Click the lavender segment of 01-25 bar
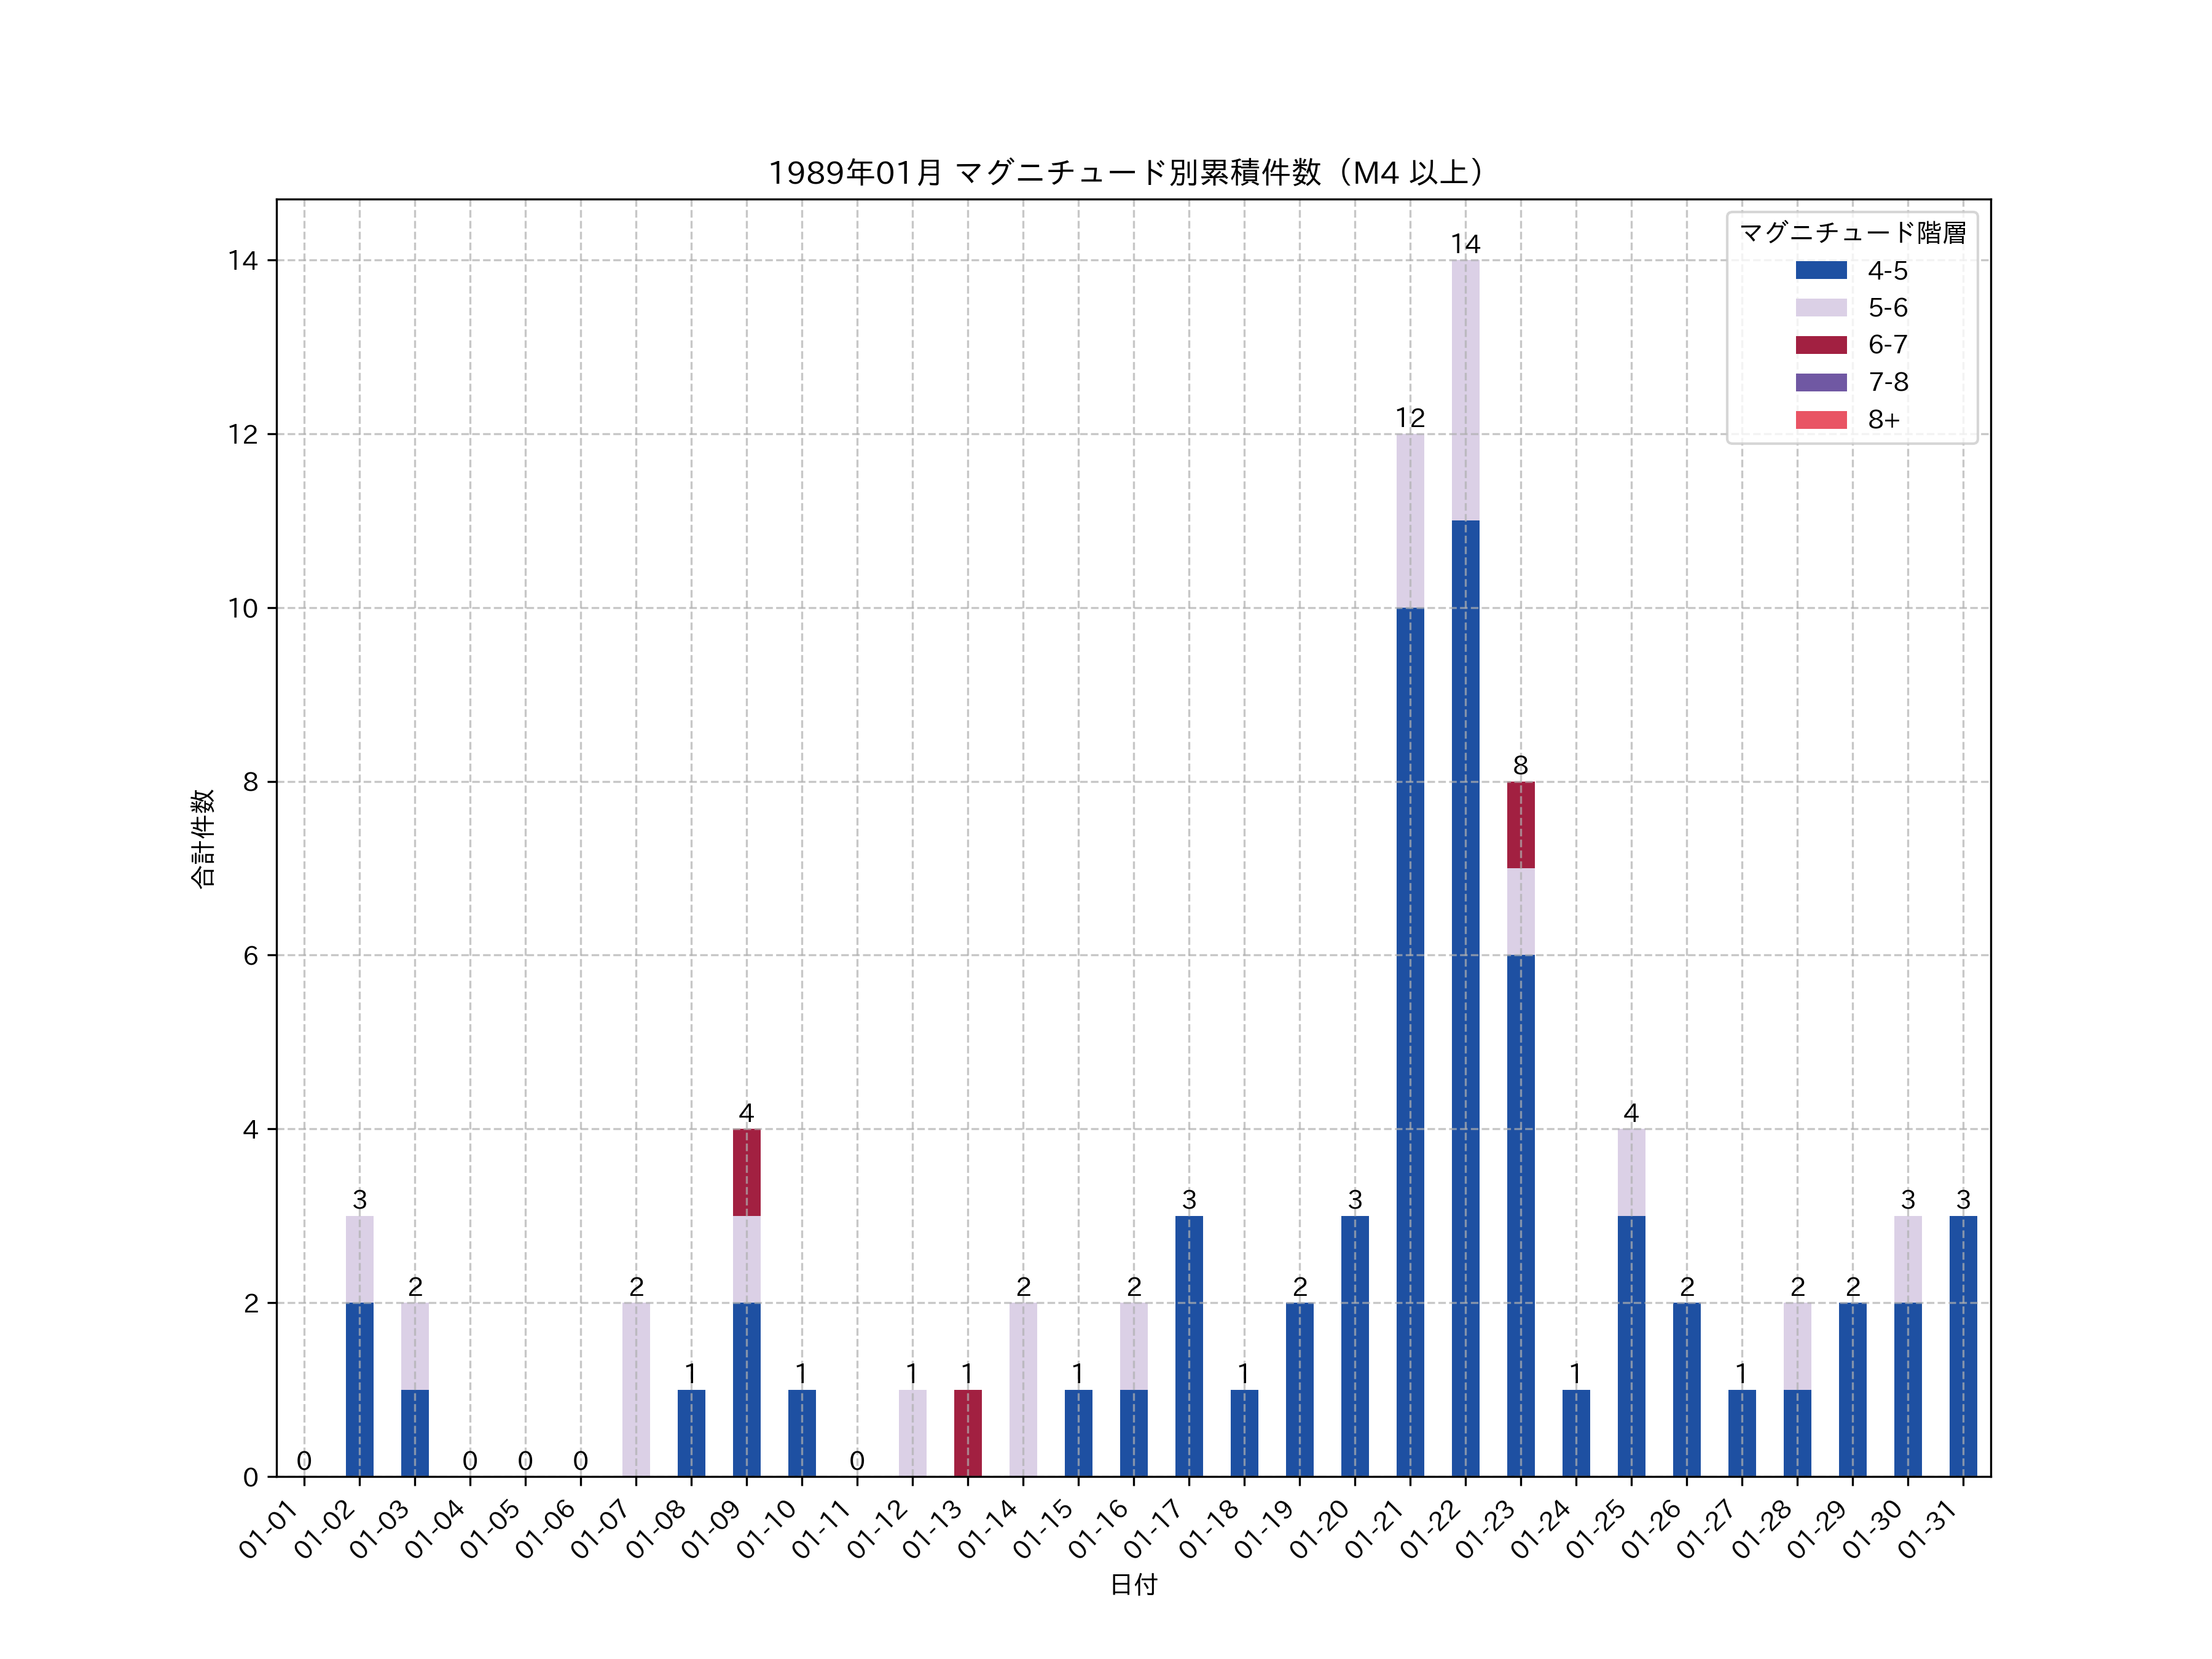This screenshot has width=2212, height=1659. point(1631,1172)
